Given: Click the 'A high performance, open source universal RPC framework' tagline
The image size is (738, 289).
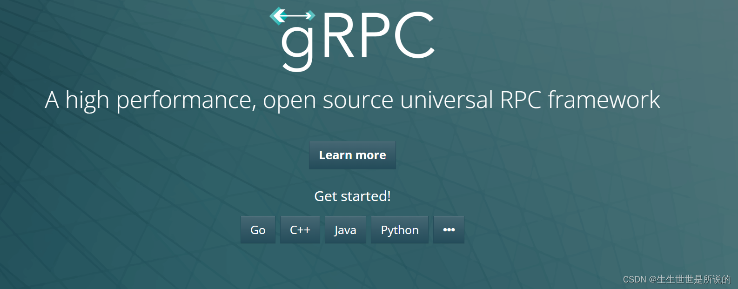Looking at the screenshot, I should 352,100.
